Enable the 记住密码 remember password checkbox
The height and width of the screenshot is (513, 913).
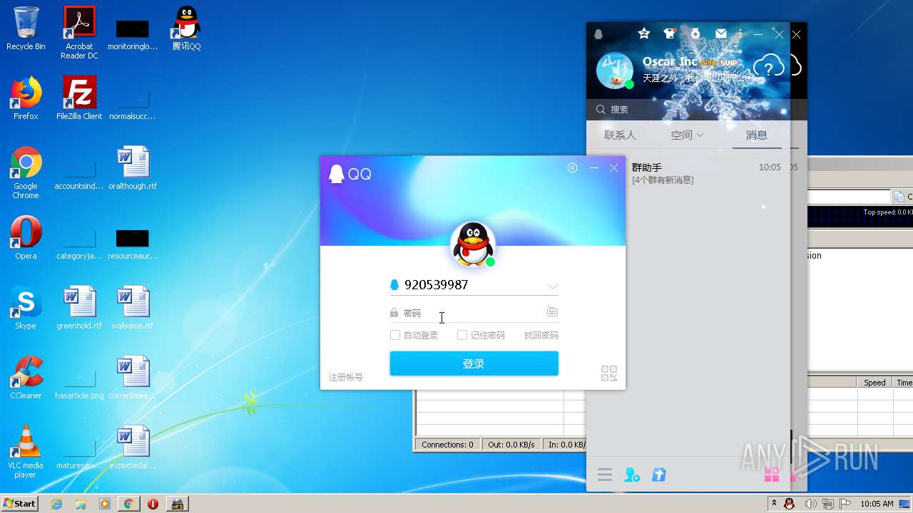(462, 335)
